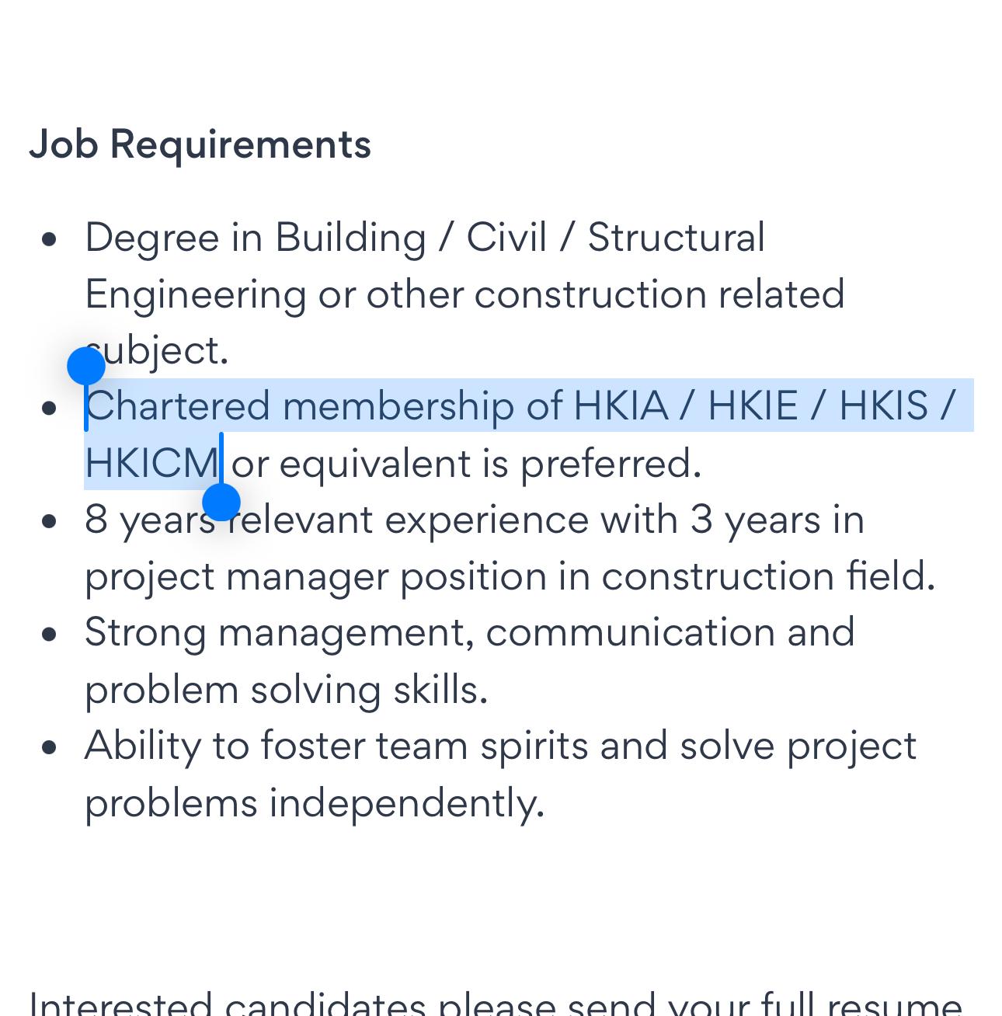
Task: Click the word preferred
Action: (x=611, y=463)
